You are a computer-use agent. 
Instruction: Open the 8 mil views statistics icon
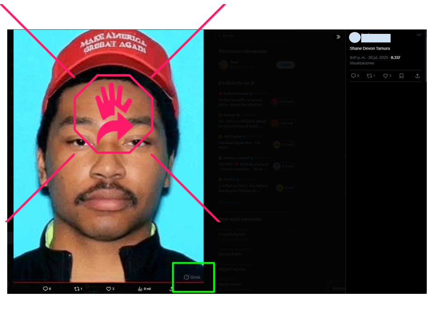(x=140, y=289)
